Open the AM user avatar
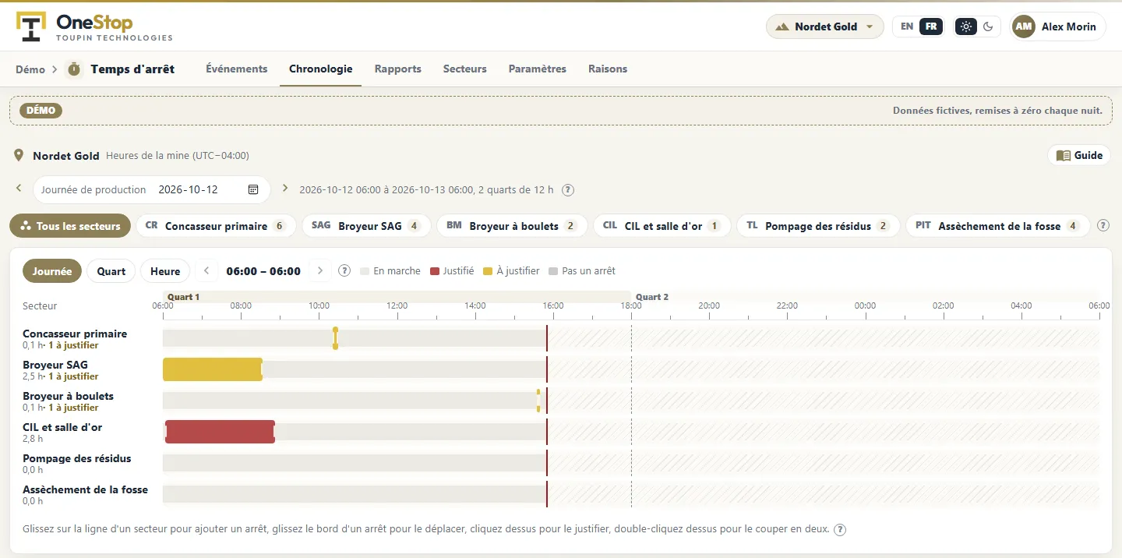The height and width of the screenshot is (558, 1122). 1024,26
